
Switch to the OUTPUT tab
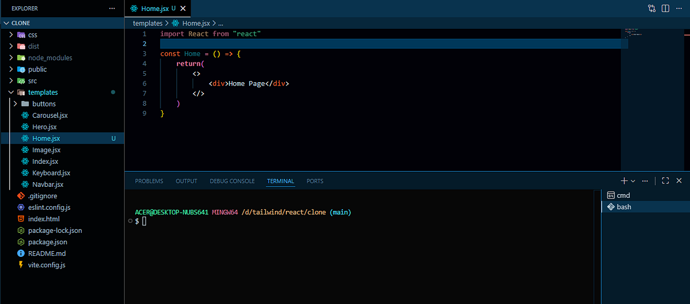pyautogui.click(x=186, y=181)
